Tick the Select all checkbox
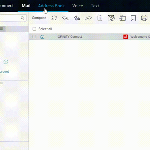 pyautogui.click(x=34, y=29)
